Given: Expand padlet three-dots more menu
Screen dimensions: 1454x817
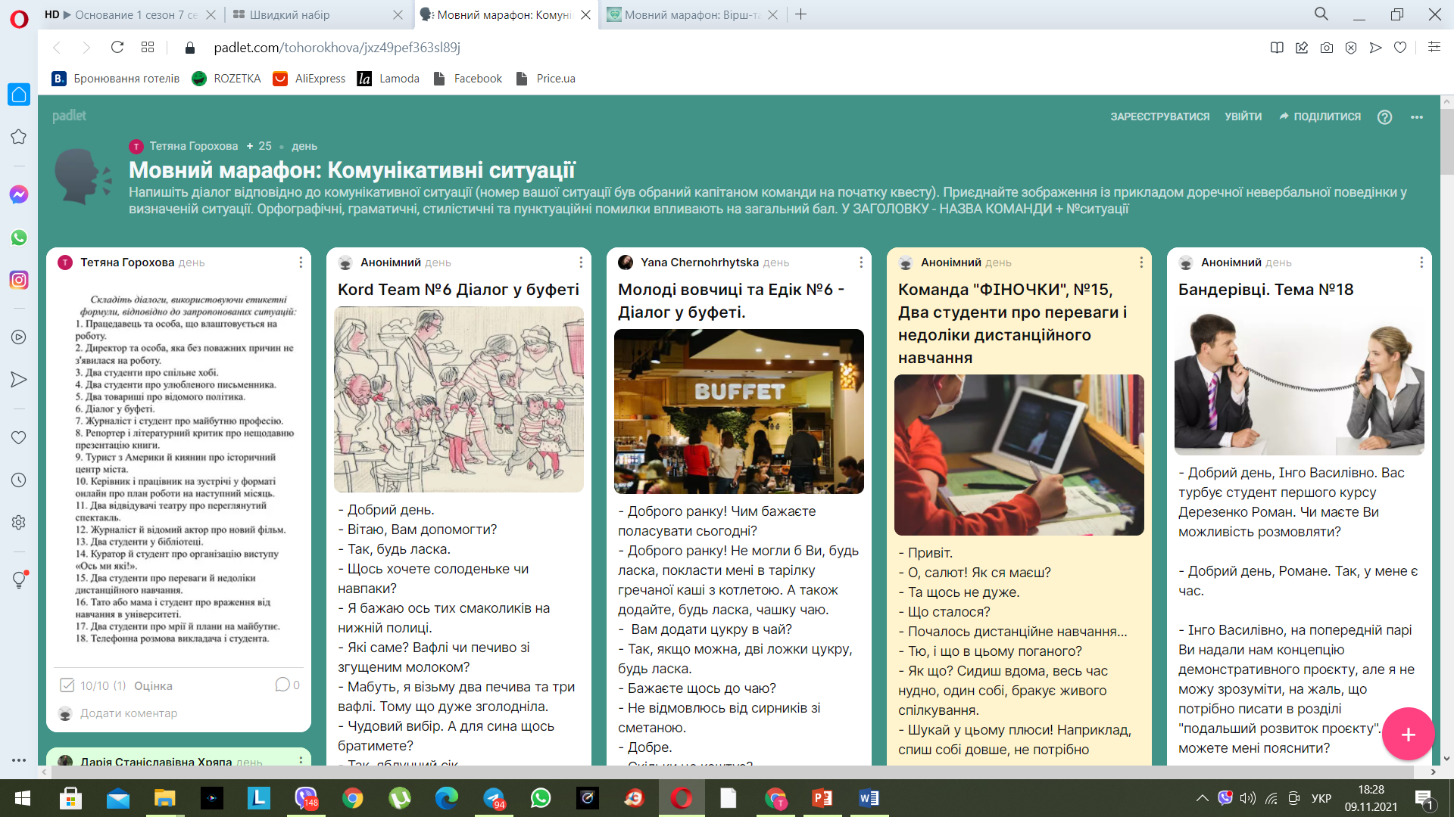Looking at the screenshot, I should click(1417, 117).
